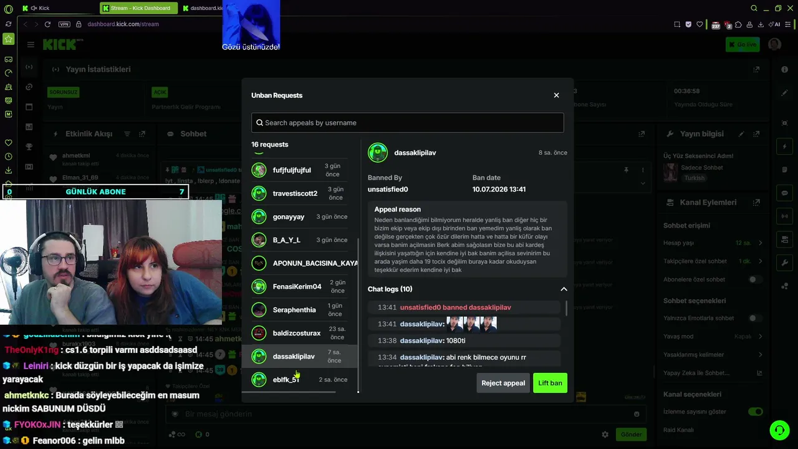Image resolution: width=798 pixels, height=449 pixels.
Task: Lift ban for dassaklipilav
Action: 550,383
